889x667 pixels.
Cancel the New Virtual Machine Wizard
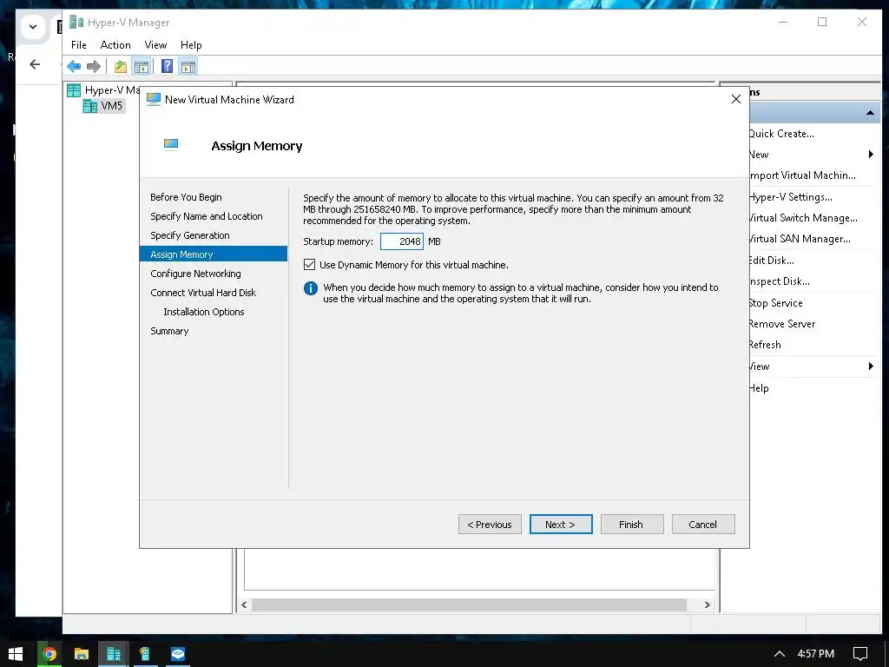[x=703, y=525]
